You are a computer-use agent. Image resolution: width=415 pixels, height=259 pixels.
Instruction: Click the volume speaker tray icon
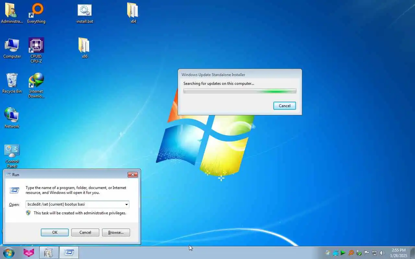[382, 253]
